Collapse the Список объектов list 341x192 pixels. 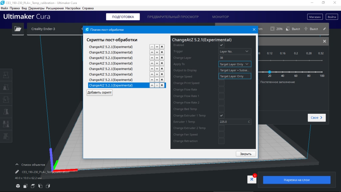click(17, 165)
